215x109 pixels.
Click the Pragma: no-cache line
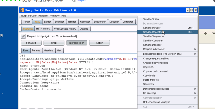(x=34, y=86)
